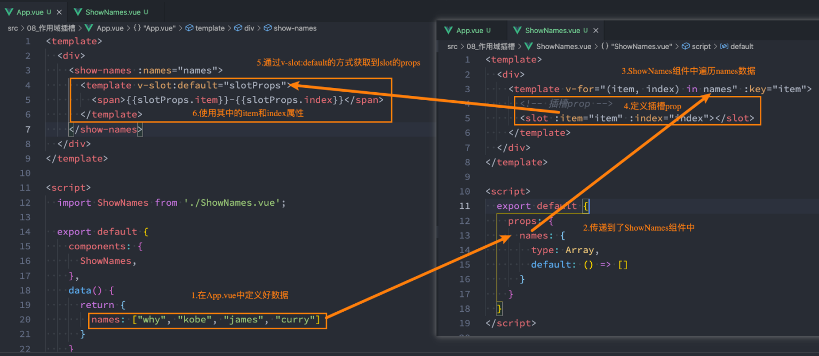Select 'div' breadcrumb in left editor
The image size is (819, 356).
point(244,28)
